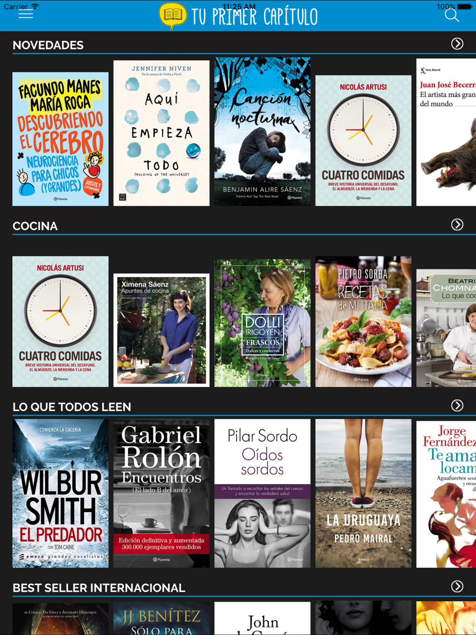The height and width of the screenshot is (635, 476).
Task: Open Aquí Empieza Todo book cover
Action: [161, 133]
